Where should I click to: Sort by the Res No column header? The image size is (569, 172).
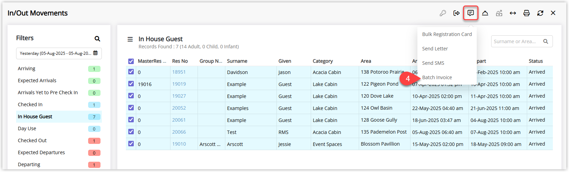[x=180, y=61]
